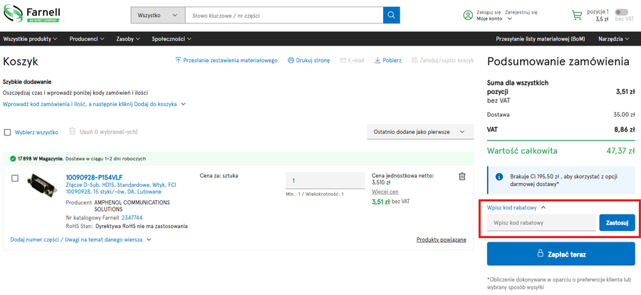Click the Zastosuj button
The width and height of the screenshot is (641, 295).
point(617,223)
